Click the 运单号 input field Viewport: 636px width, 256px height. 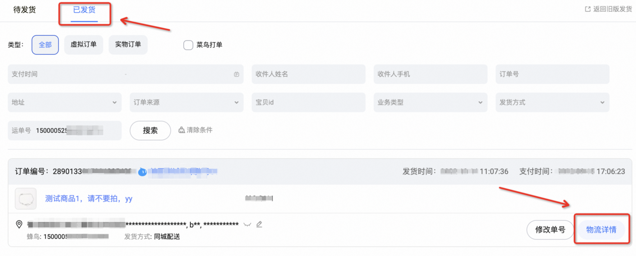pyautogui.click(x=65, y=131)
